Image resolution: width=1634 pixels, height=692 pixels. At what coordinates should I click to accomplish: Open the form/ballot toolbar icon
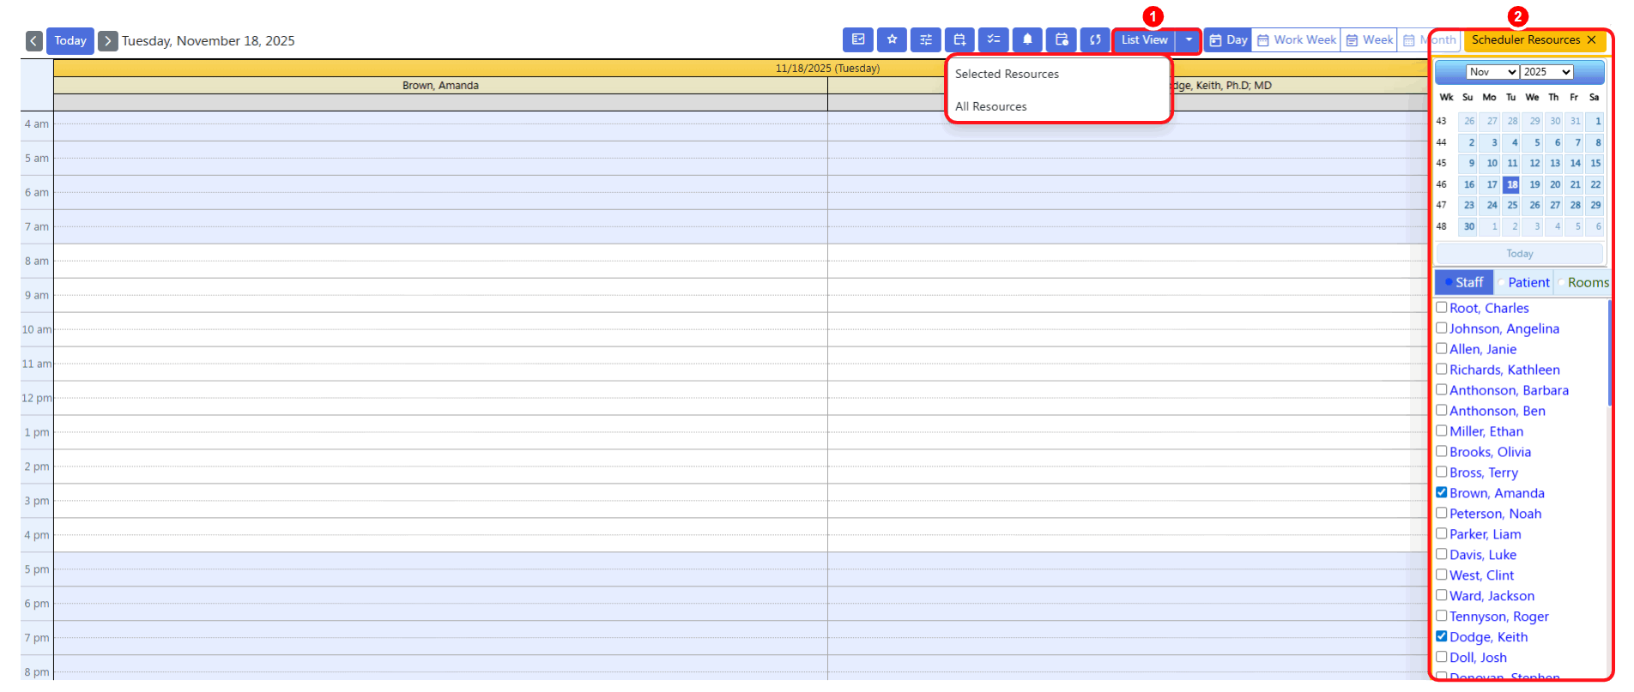tap(858, 39)
